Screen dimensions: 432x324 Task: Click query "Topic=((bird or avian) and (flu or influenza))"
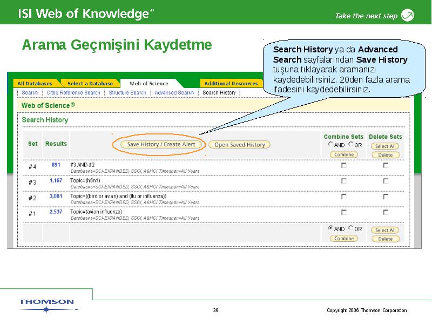(118, 196)
